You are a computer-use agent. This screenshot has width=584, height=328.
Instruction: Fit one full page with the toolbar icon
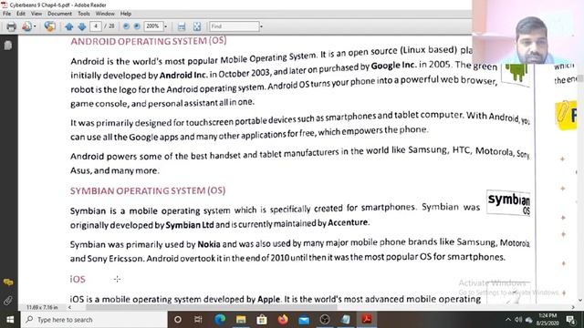point(197,26)
